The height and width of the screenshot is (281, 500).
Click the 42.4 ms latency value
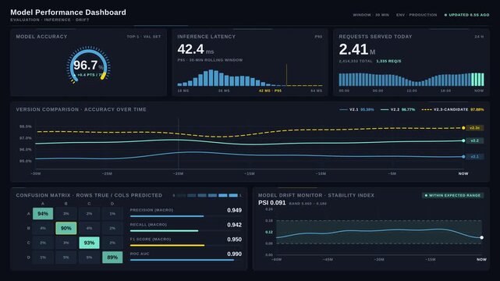[196, 49]
